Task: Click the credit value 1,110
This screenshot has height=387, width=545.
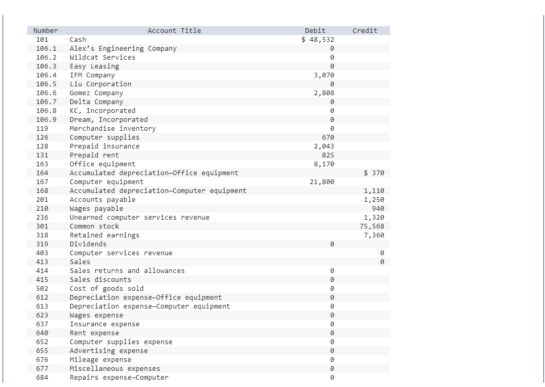Action: coord(374,191)
